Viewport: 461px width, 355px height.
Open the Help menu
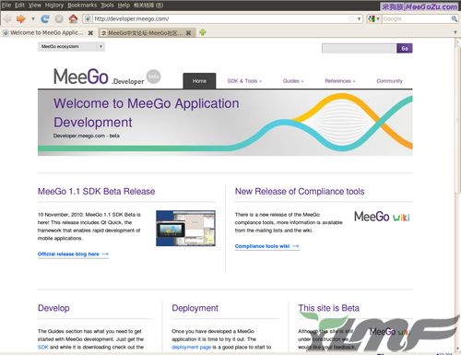(x=124, y=6)
